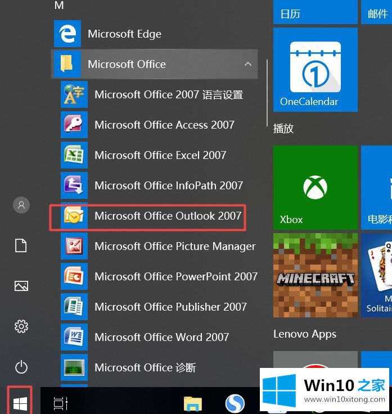
Task: Open the 邮件 mail tile
Action: [x=376, y=12]
